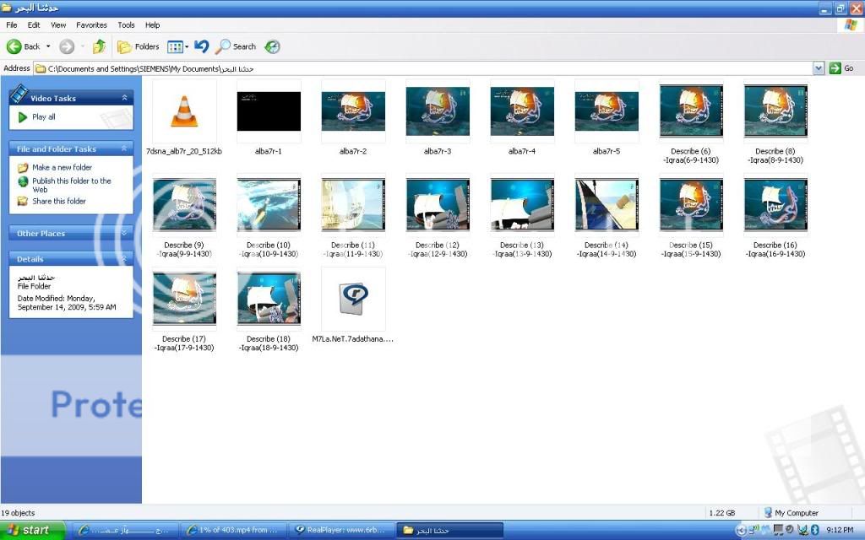This screenshot has height=540, width=865.
Task: Click the Windows Start button
Action: pos(27,531)
